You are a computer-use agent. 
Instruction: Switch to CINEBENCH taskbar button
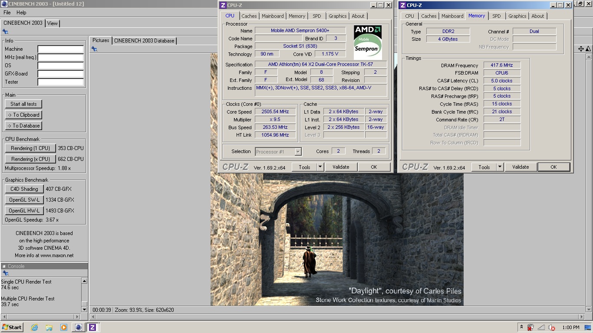79,327
